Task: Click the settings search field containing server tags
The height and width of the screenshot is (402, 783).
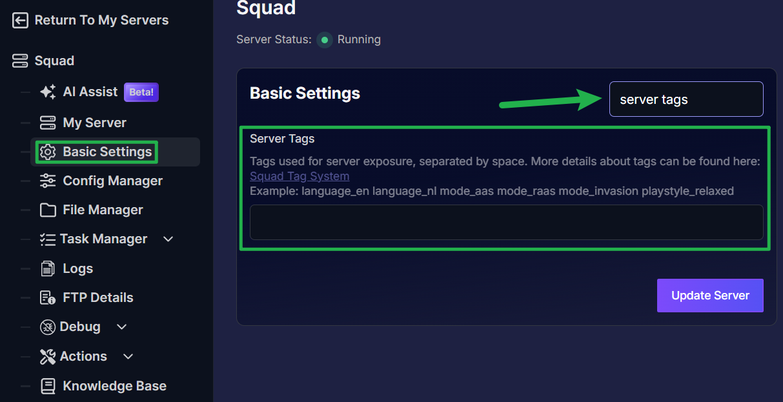Action: [686, 99]
